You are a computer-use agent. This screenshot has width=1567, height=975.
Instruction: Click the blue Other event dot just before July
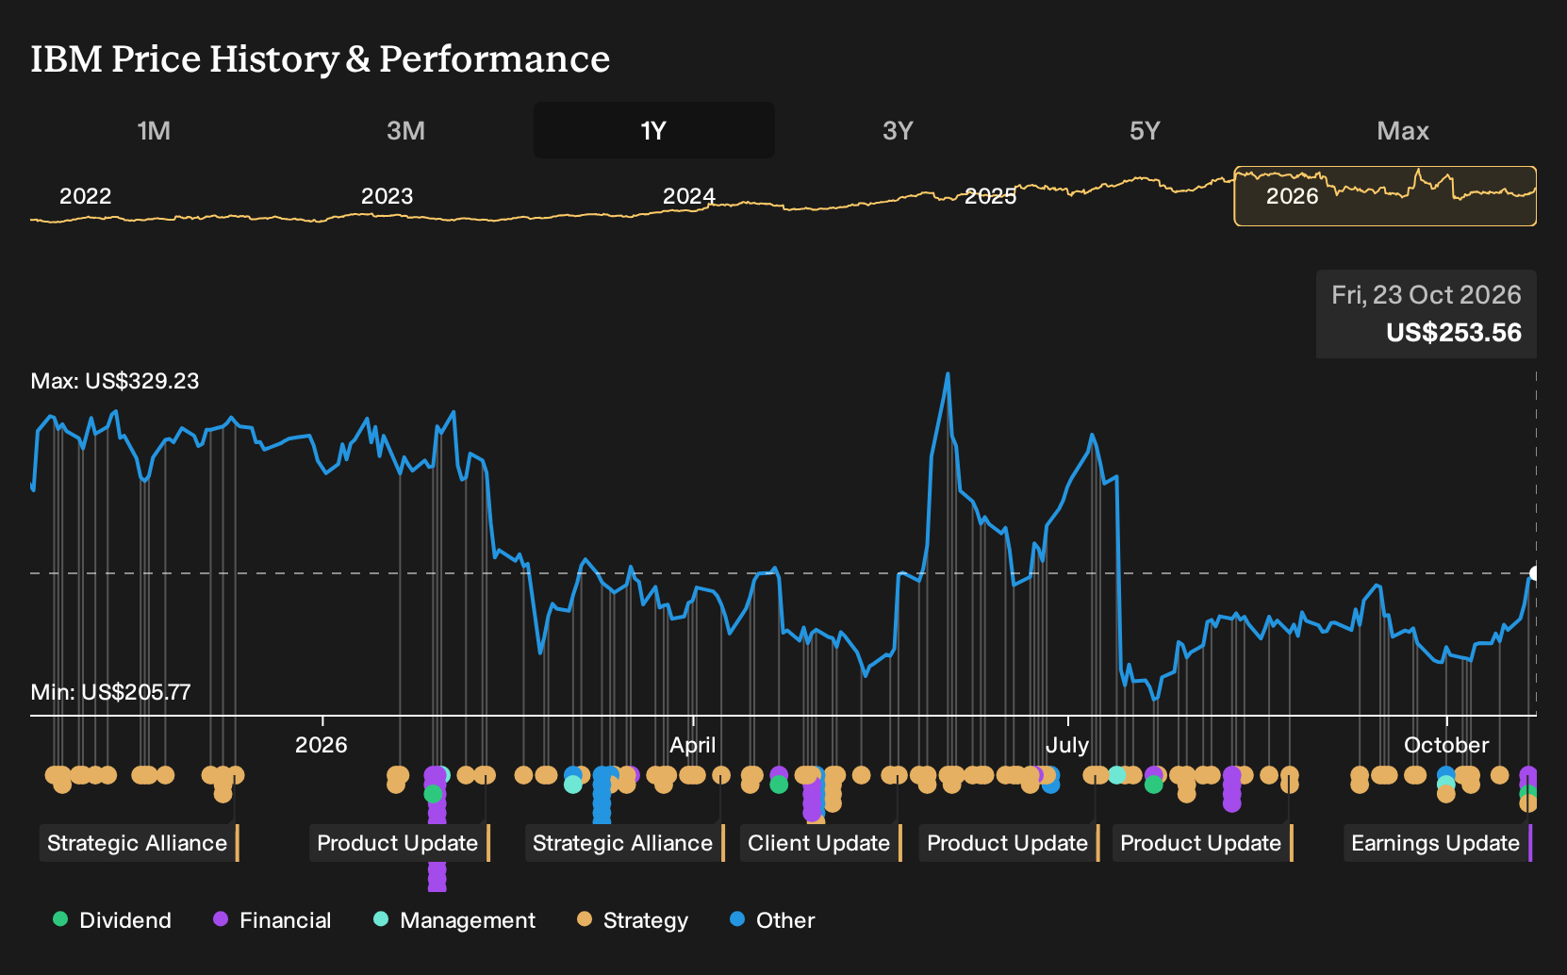(x=1050, y=784)
